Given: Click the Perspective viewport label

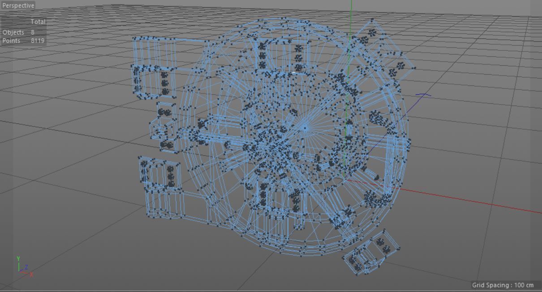Looking at the screenshot, I should click(18, 5).
